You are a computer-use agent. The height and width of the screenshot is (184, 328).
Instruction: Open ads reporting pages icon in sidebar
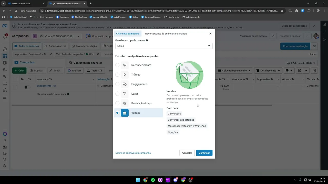pyautogui.click(x=5, y=63)
